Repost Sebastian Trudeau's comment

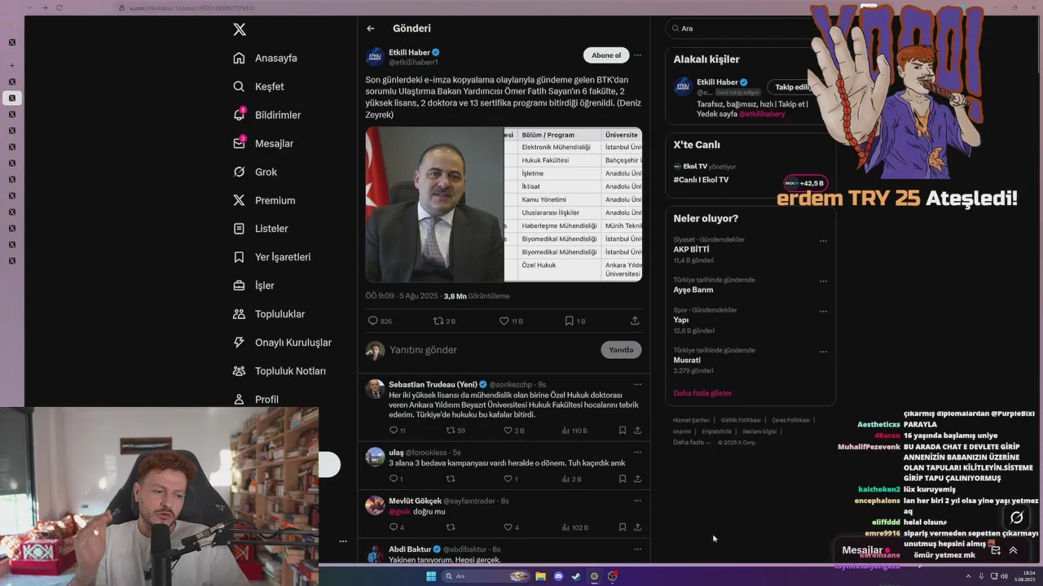point(455,431)
